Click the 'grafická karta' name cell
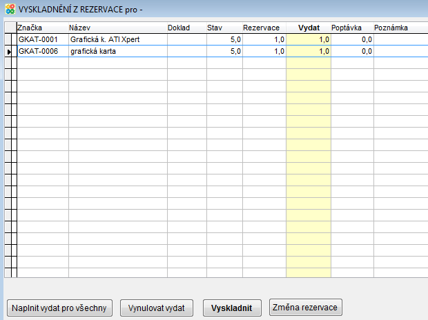Screen dimensions: 428x320 pyautogui.click(x=118, y=51)
